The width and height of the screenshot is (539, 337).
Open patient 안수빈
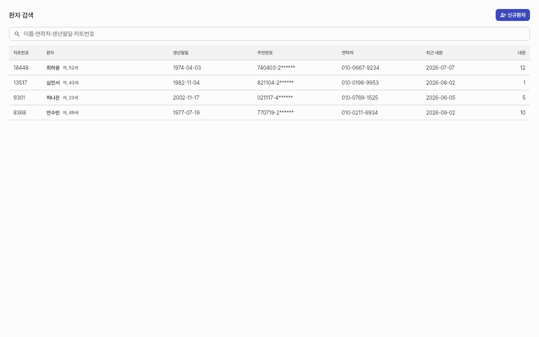pyautogui.click(x=53, y=113)
